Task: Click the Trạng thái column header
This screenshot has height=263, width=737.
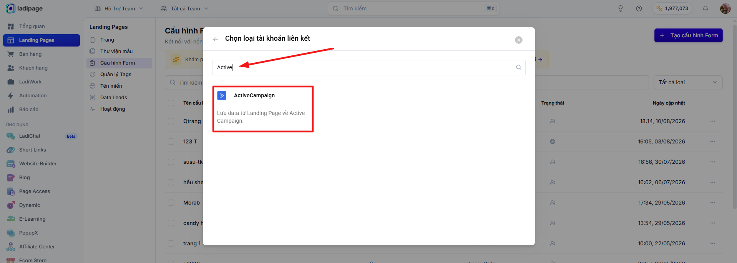Action: [553, 103]
